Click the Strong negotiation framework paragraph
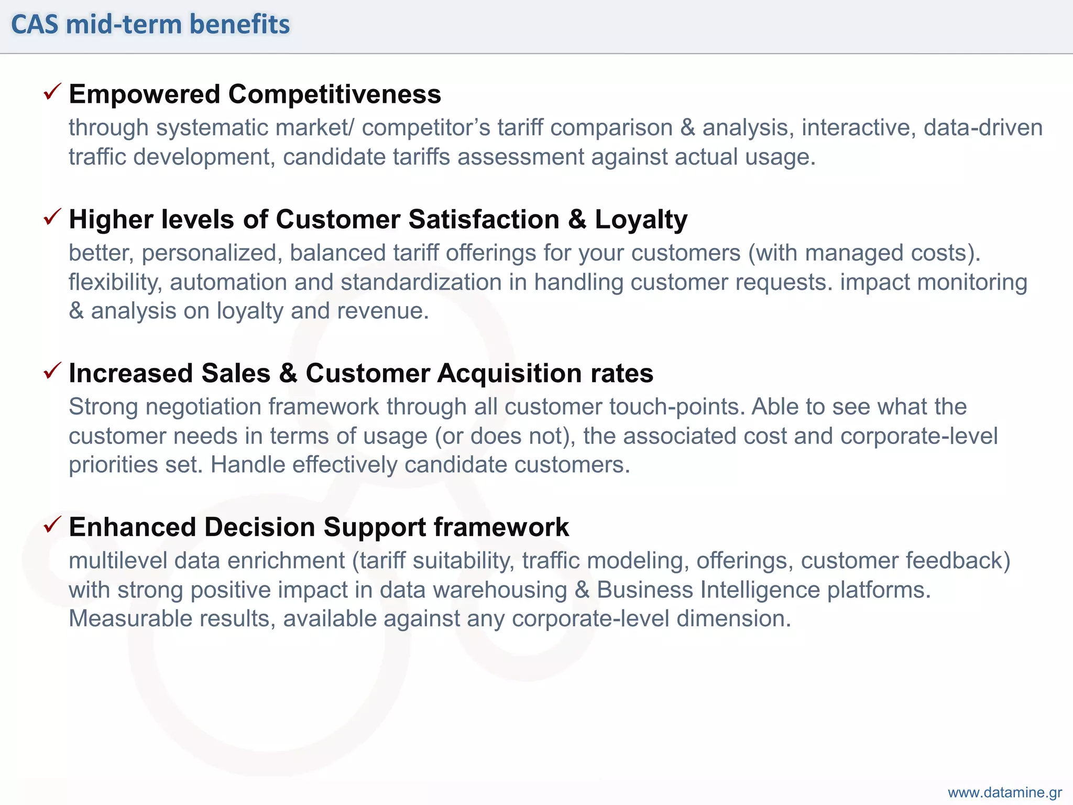The width and height of the screenshot is (1073, 805). coord(533,436)
